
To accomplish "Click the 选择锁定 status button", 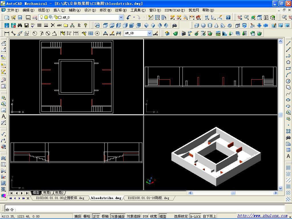I will click(x=181, y=216).
